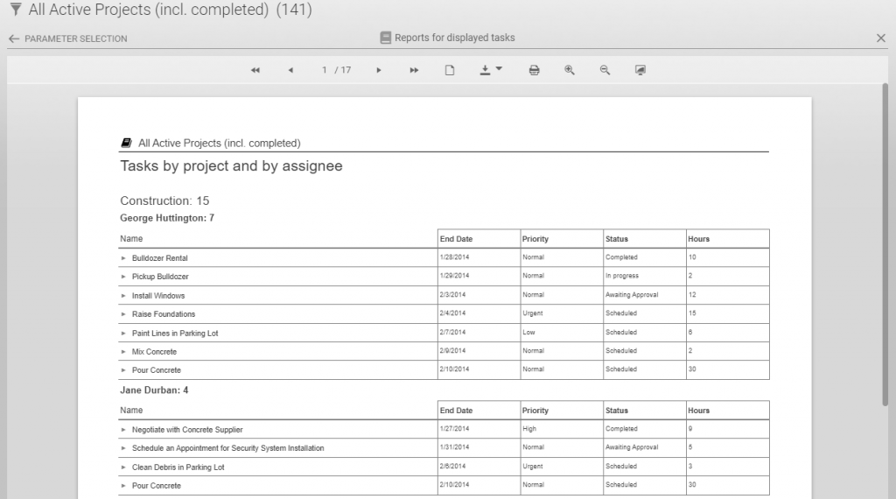
Task: Click the High priority cell
Action: (x=529, y=429)
